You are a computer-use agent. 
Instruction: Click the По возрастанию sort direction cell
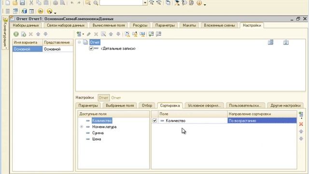pyautogui.click(x=262, y=120)
